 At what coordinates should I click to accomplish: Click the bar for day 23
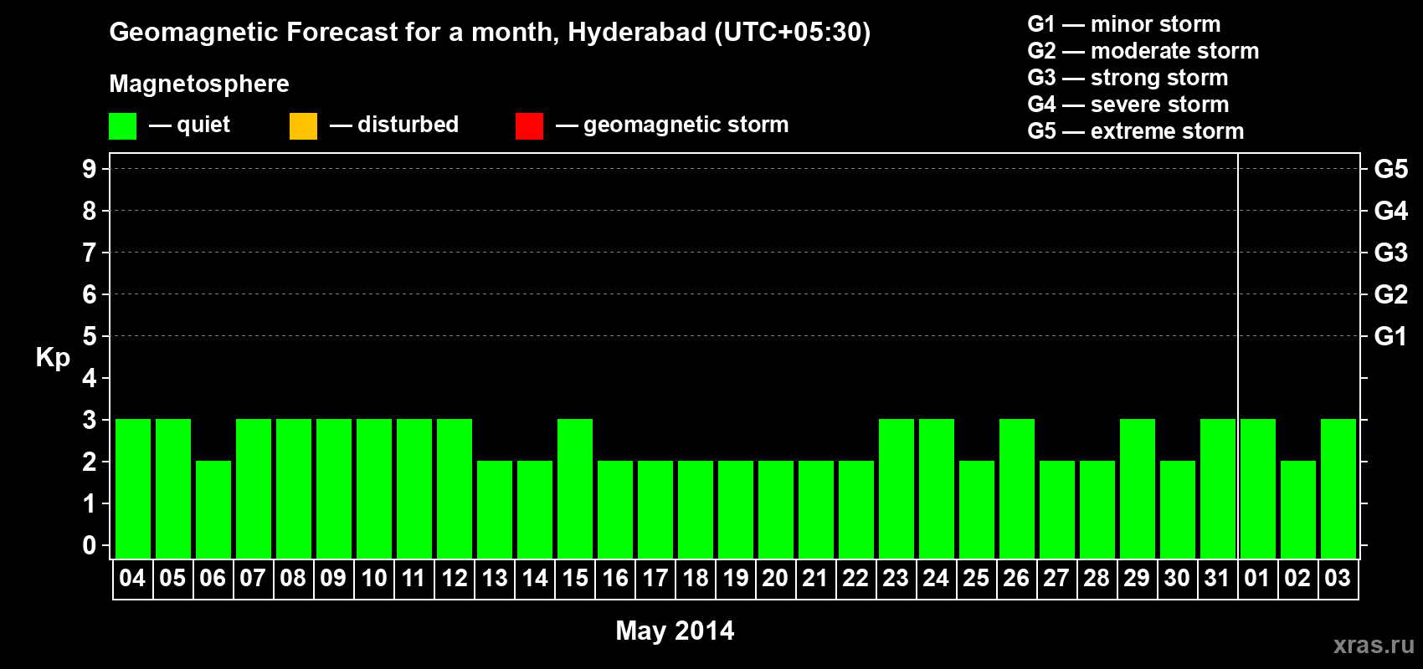pyautogui.click(x=896, y=488)
